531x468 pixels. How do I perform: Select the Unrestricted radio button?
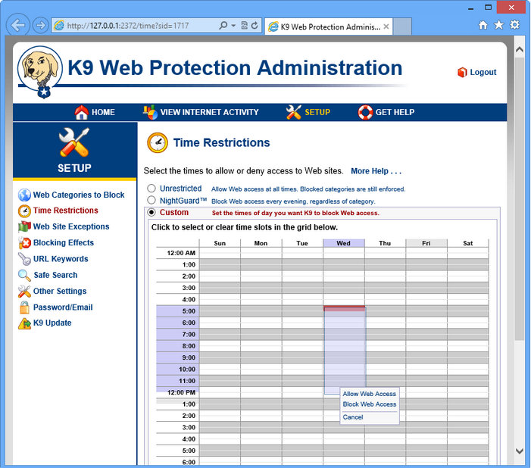pyautogui.click(x=151, y=189)
